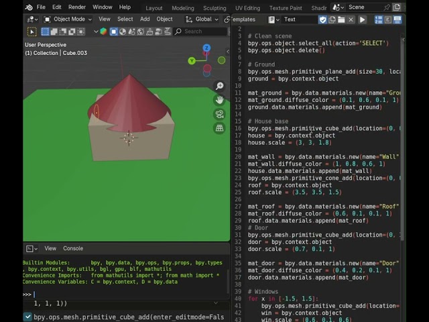Choose the subtract selection mode icon
Screen dimensions: 429x322
63,32
